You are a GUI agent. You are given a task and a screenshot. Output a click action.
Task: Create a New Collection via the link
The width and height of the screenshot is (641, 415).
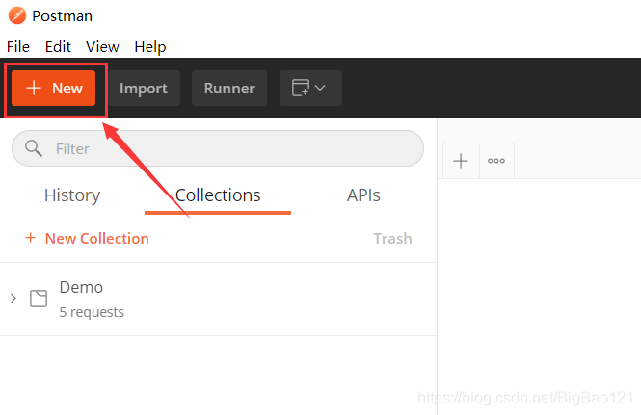click(87, 239)
